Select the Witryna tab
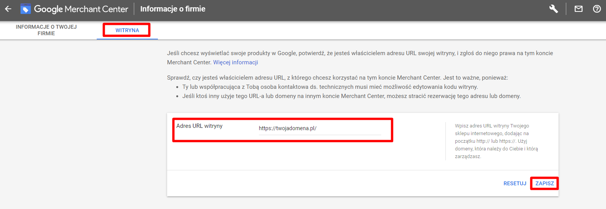The image size is (606, 209). coord(127,30)
